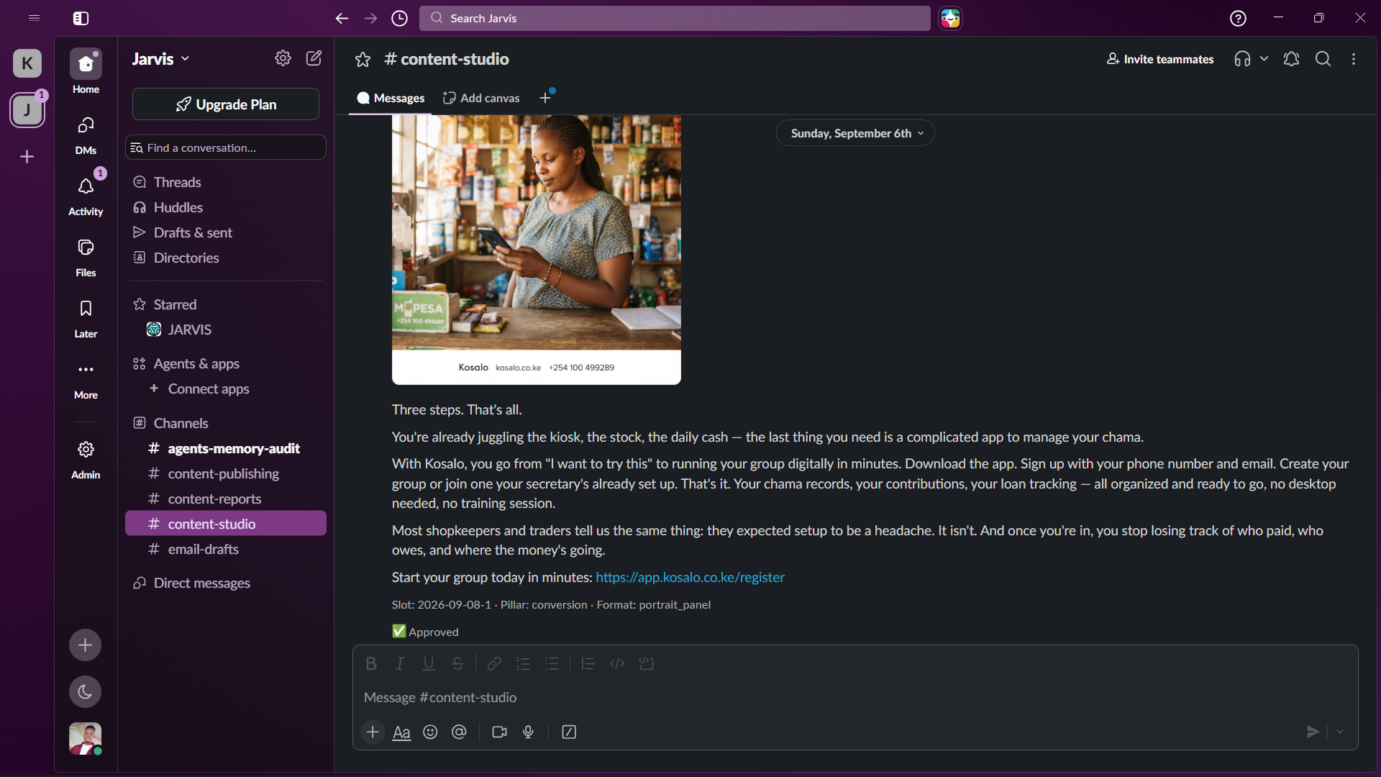Viewport: 1381px width, 777px height.
Task: Open Drafts & sent
Action: 226,232
